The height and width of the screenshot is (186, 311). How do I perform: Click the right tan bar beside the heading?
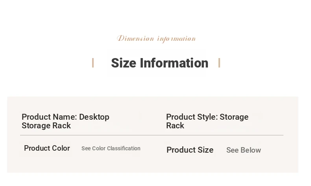(219, 63)
